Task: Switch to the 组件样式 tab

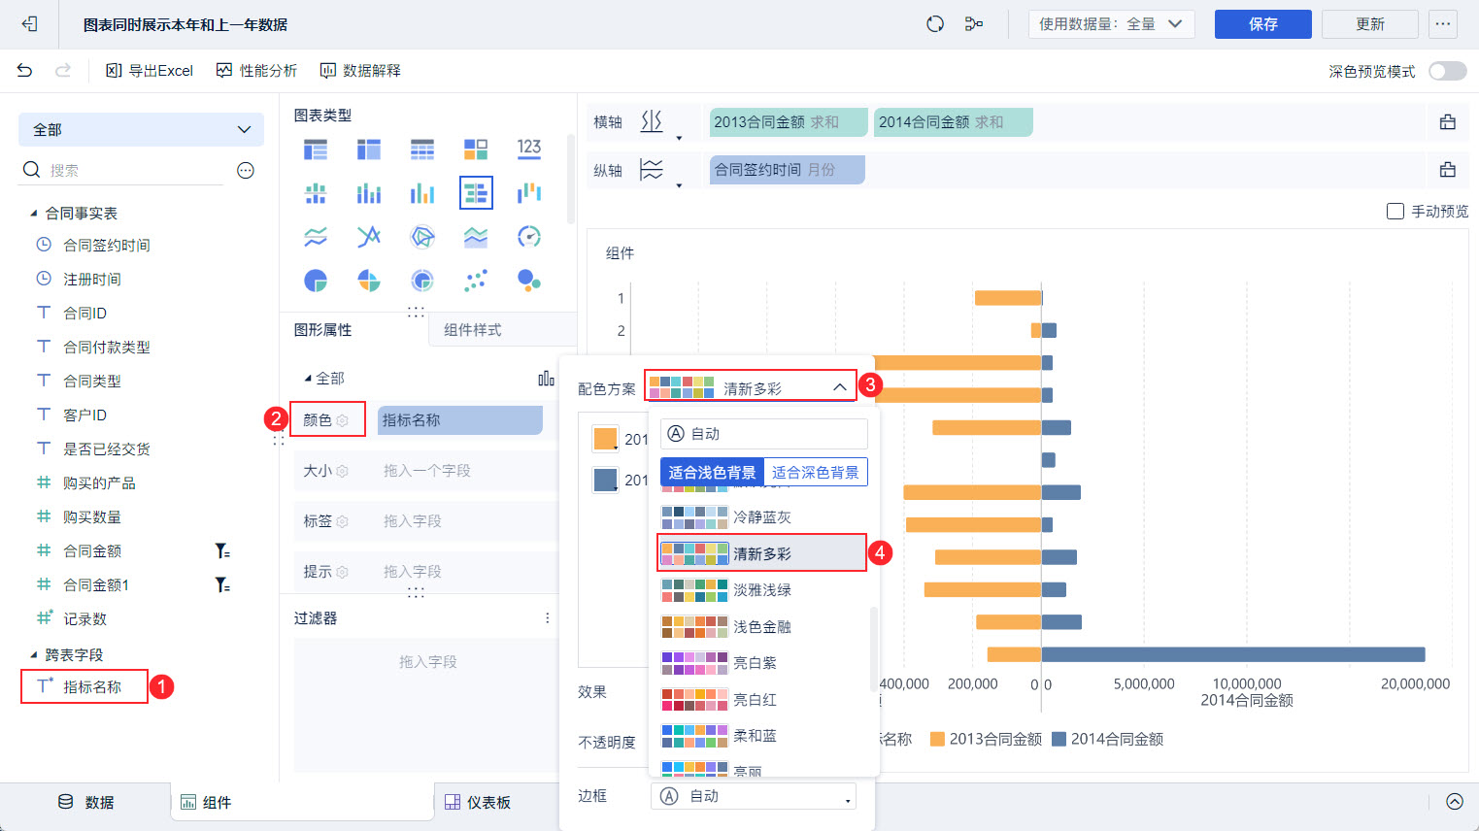Action: pos(472,330)
